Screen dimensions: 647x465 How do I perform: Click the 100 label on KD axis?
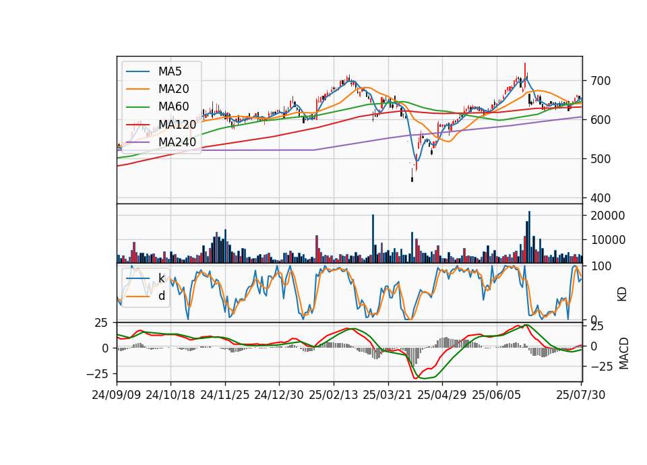(600, 266)
